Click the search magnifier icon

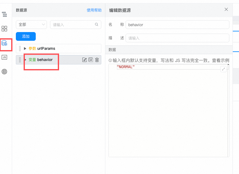pos(96,24)
